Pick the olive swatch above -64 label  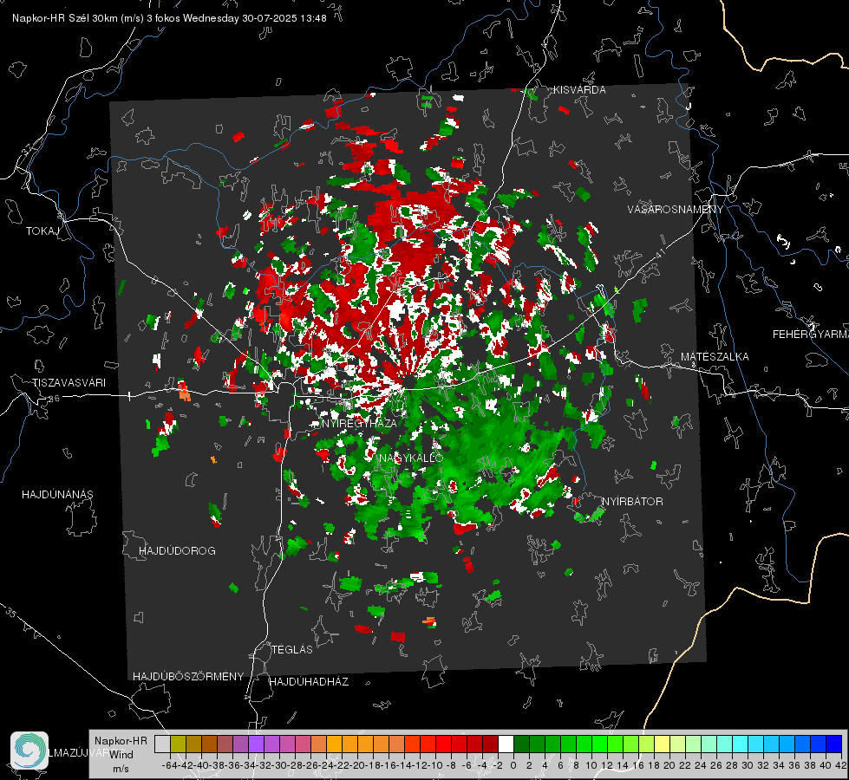point(178,744)
